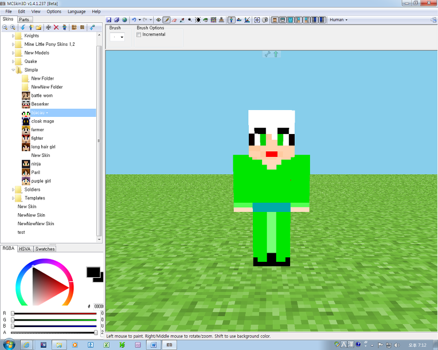
Task: Select the Pencil paint tool
Action: coord(166,19)
